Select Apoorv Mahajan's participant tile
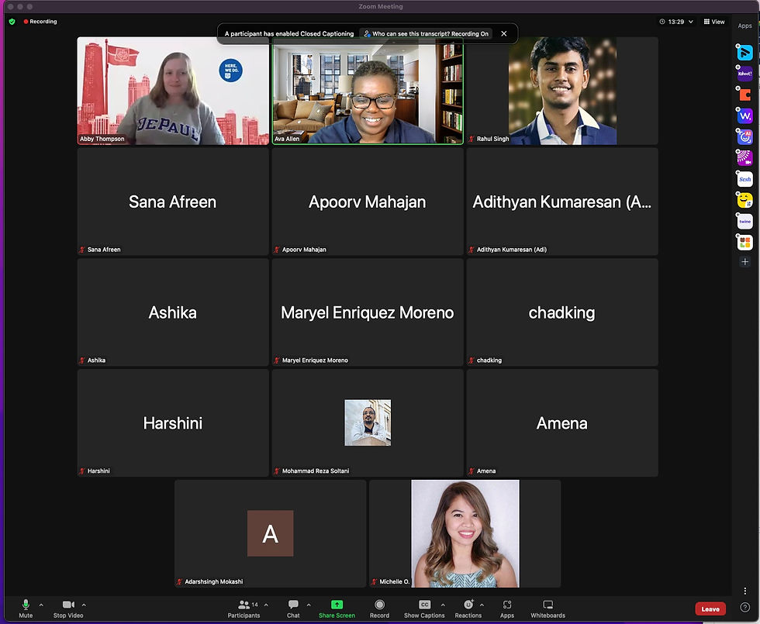Viewport: 760px width, 624px height. 368,202
